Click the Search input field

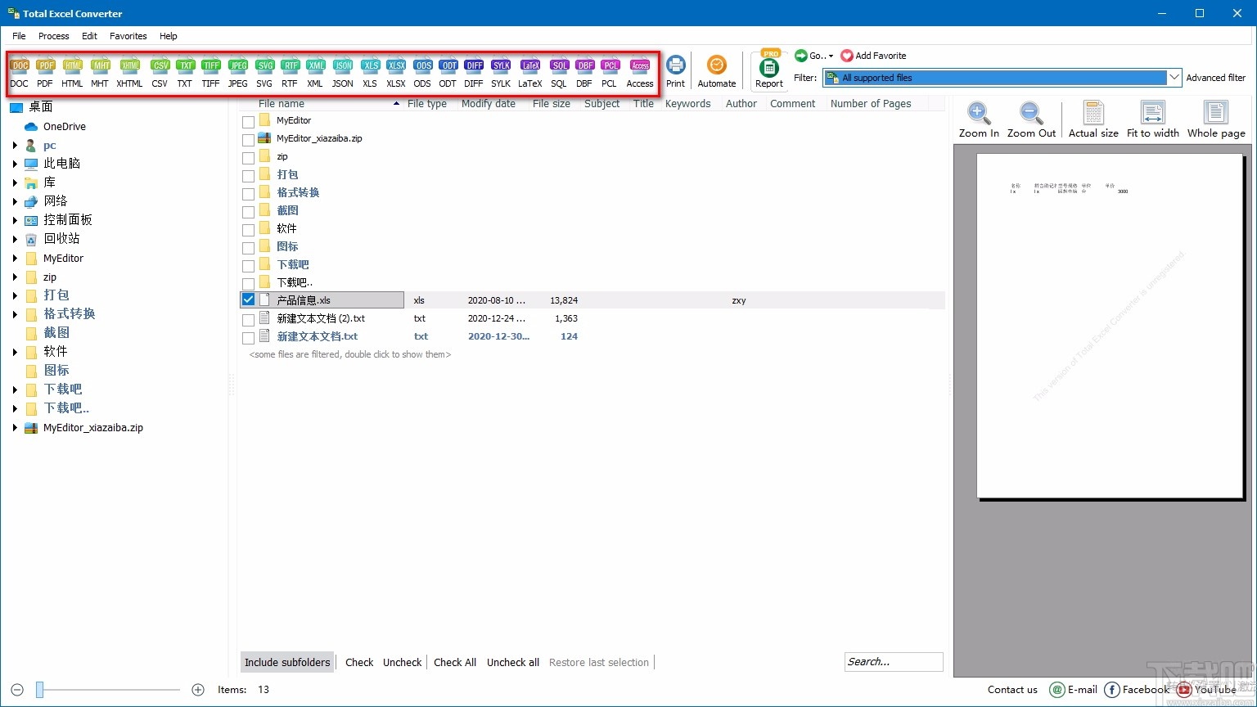(894, 662)
